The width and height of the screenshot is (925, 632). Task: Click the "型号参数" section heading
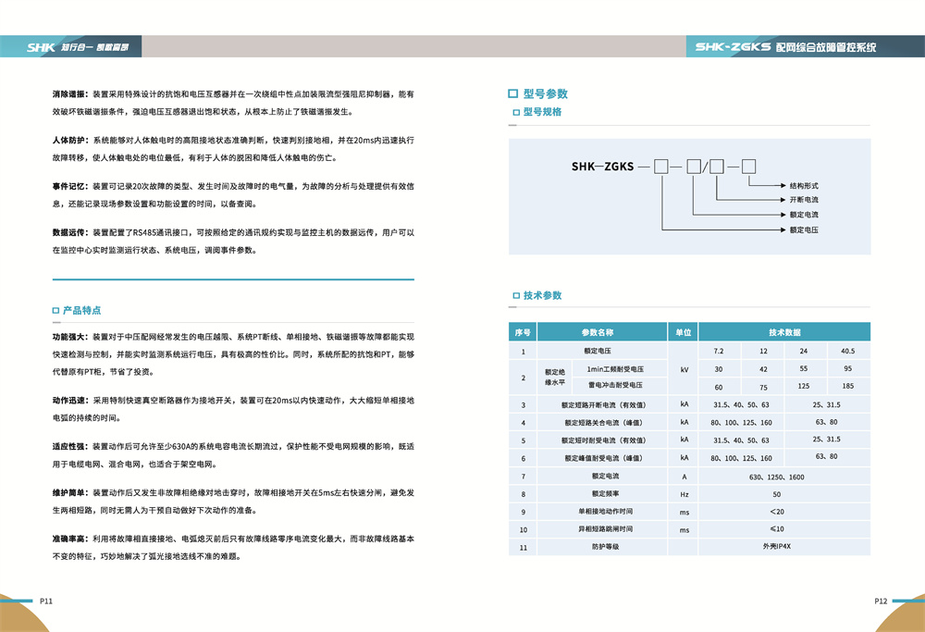click(x=545, y=93)
